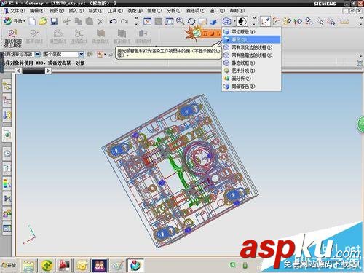Expand the selection filter type dropdown
The image size is (364, 273).
pyautogui.click(x=38, y=54)
